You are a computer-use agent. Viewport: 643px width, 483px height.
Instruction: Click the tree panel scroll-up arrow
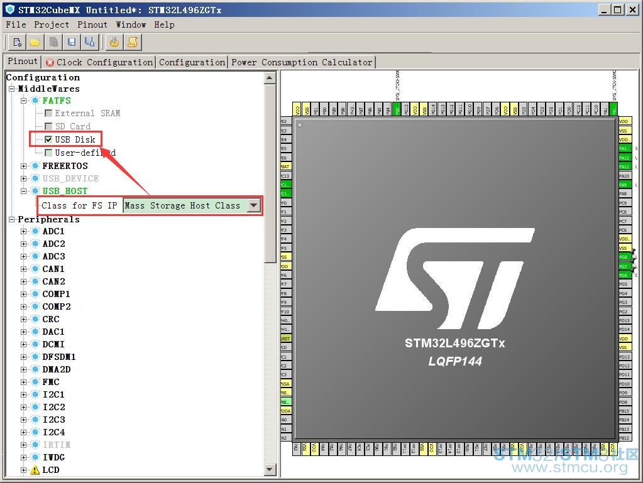[x=270, y=78]
